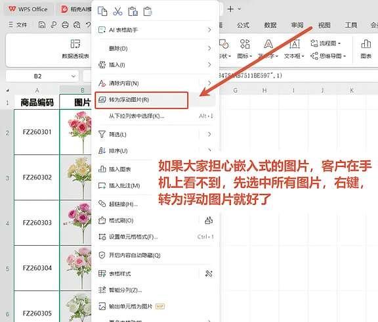The image size is (378, 322).
Task: Click the Save icon in the quick toolbar
Action: (42, 24)
